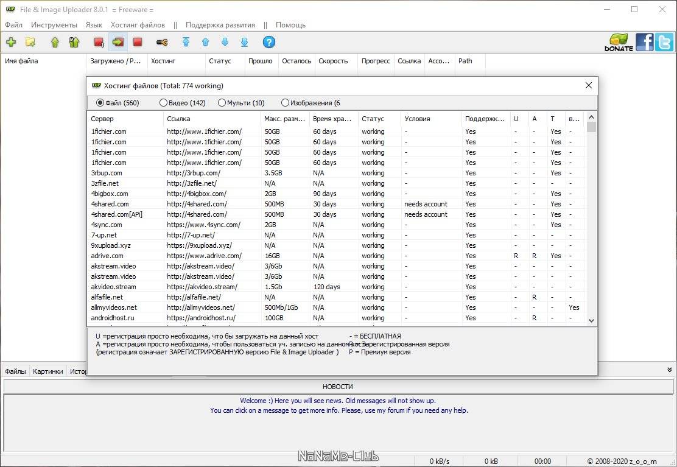Click the DONATE money icon
This screenshot has width=677, height=467.
coord(619,42)
